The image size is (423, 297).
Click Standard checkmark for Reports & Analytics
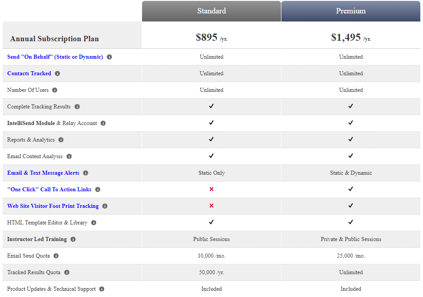tap(211, 139)
